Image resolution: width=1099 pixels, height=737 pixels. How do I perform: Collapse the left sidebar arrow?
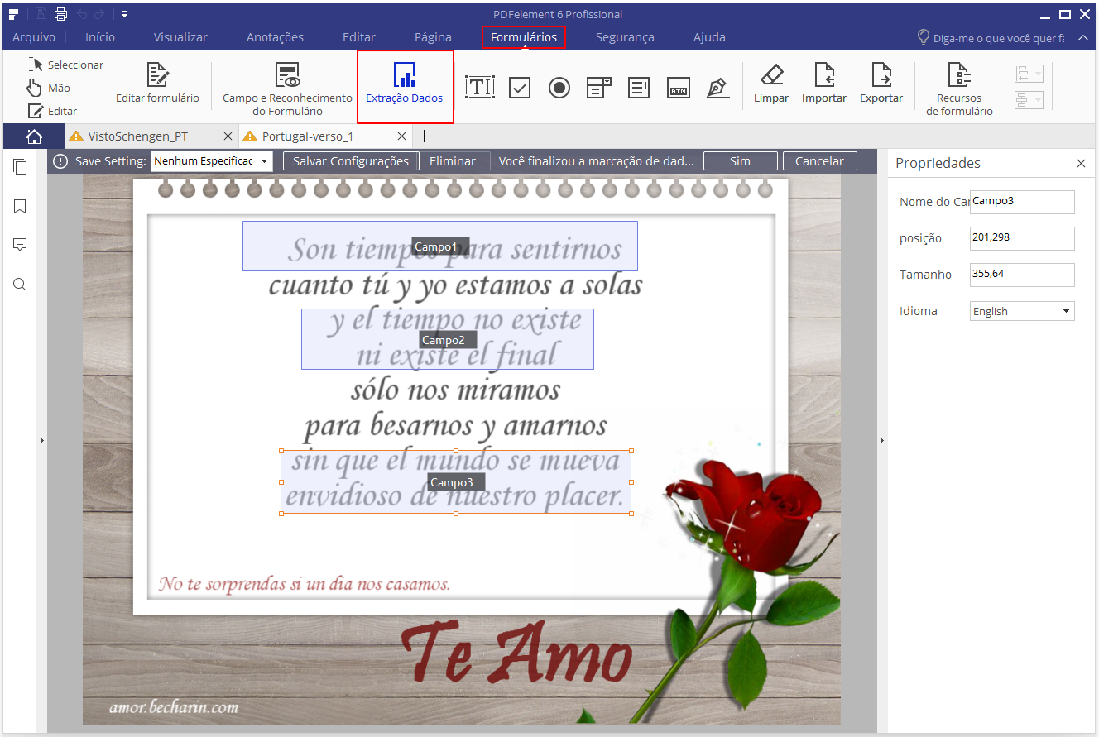pyautogui.click(x=42, y=441)
